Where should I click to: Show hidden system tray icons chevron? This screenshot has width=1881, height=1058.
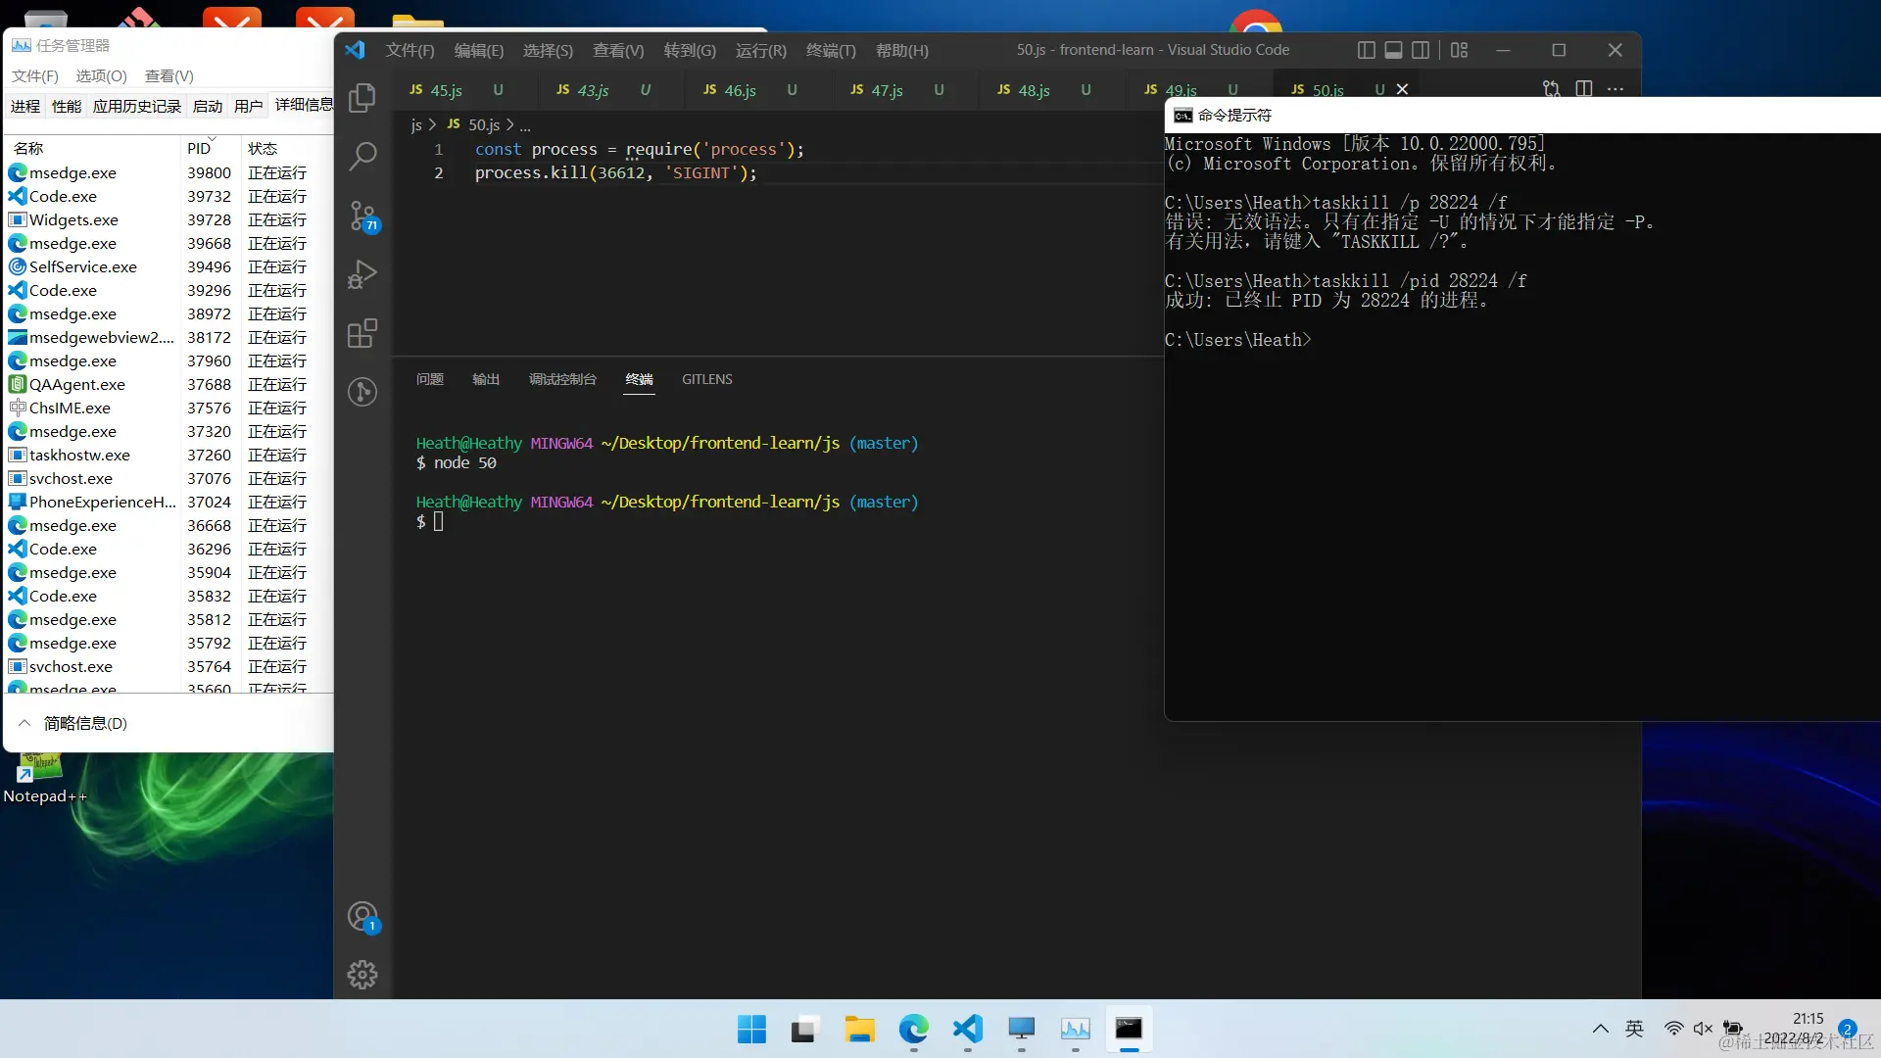tap(1600, 1029)
